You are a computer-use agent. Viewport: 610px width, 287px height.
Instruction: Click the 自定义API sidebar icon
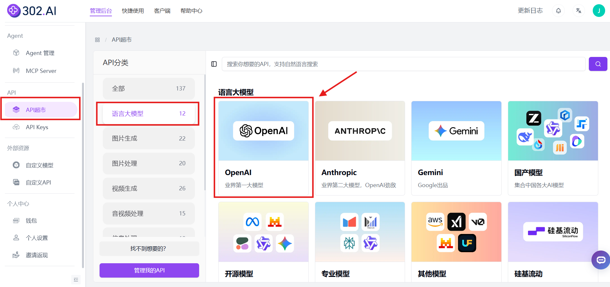click(x=16, y=182)
